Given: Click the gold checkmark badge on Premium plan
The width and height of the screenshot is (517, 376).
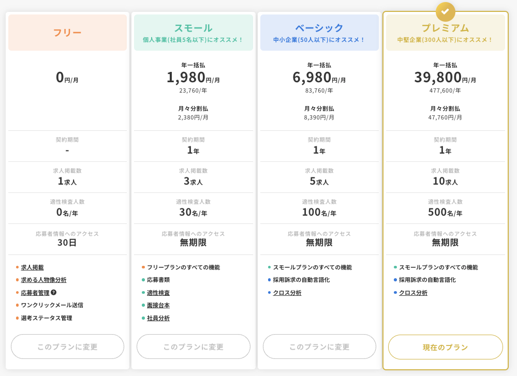Looking at the screenshot, I should coord(445,11).
